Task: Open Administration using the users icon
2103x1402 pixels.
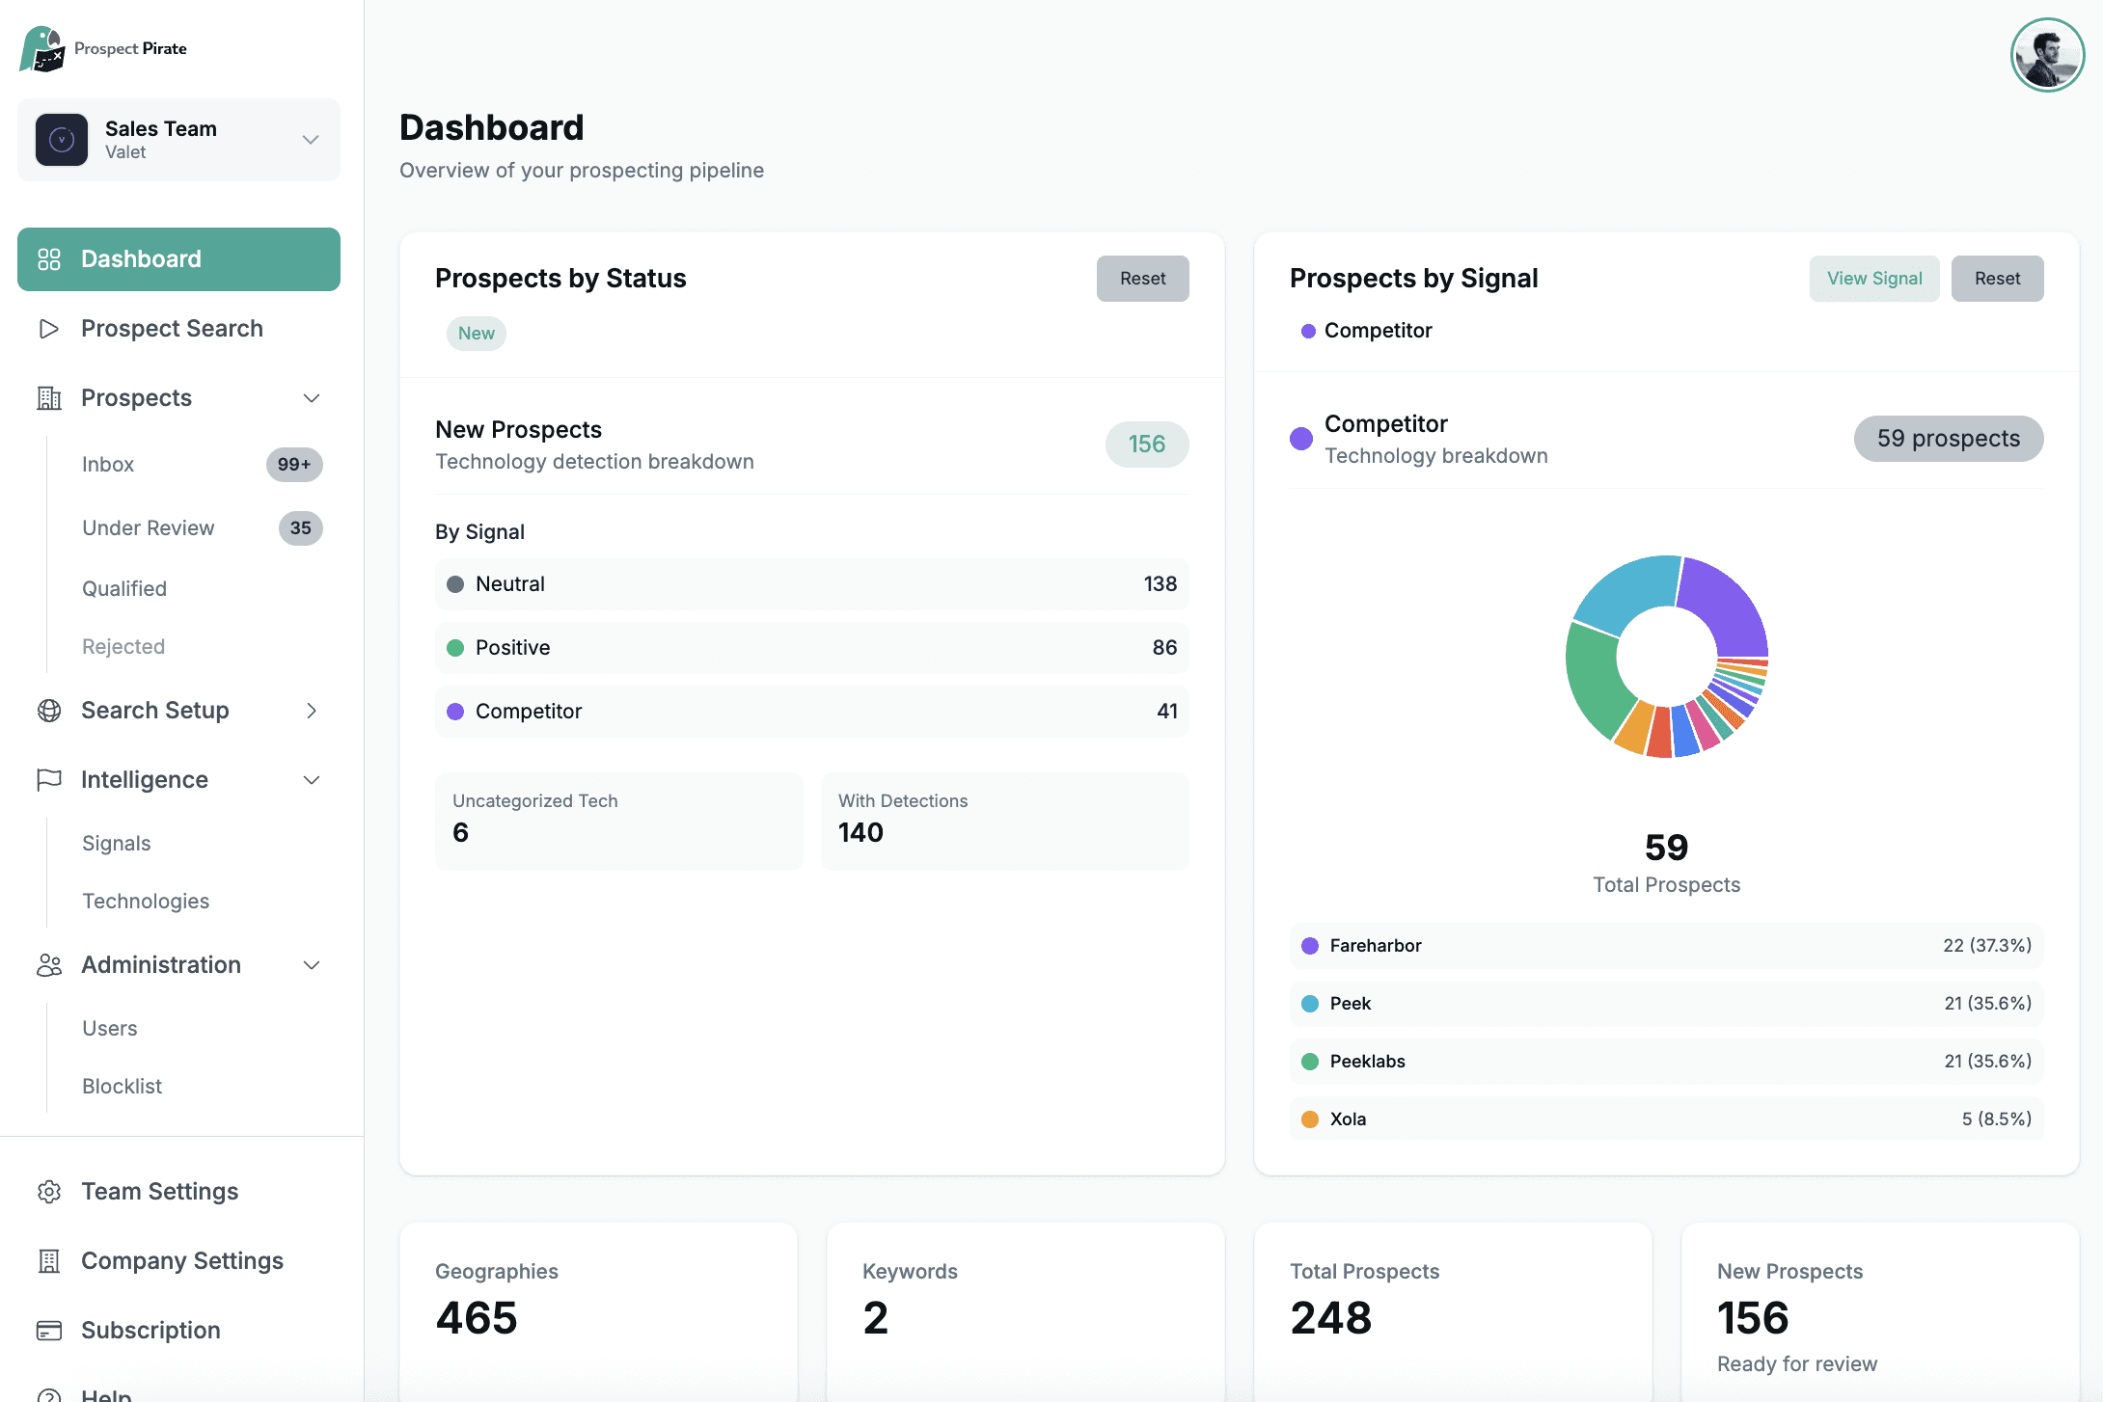Action: [x=49, y=964]
